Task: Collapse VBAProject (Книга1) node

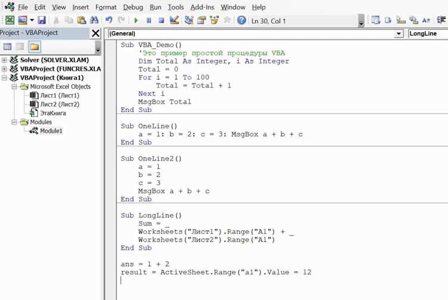Action: [x=4, y=78]
